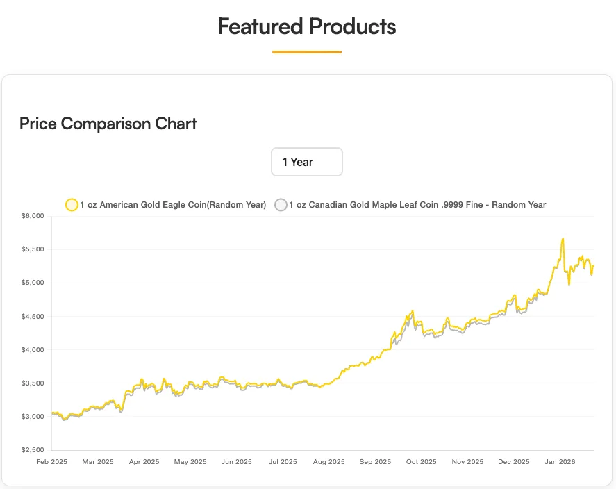Toggle visibility of the American Gold Eagle series
Screen dimensions: 616x489
[x=72, y=204]
